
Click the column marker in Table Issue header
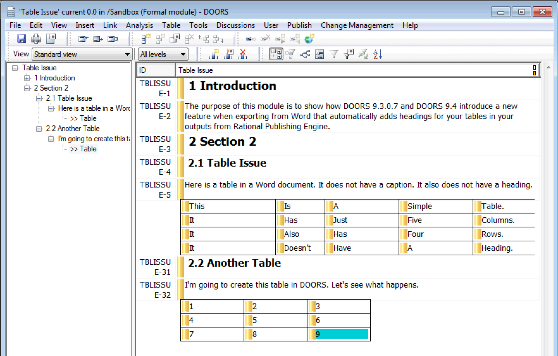tap(534, 70)
